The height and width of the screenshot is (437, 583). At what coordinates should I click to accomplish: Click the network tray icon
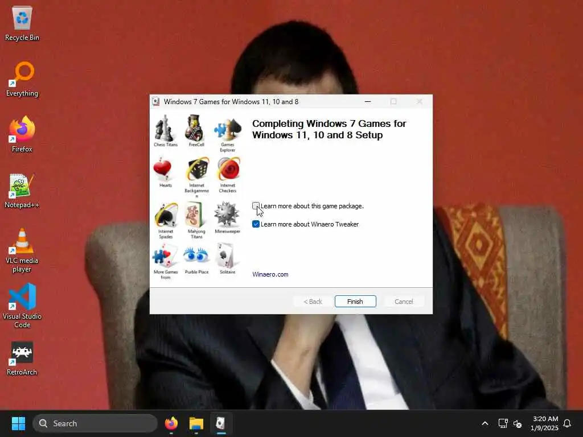click(503, 423)
